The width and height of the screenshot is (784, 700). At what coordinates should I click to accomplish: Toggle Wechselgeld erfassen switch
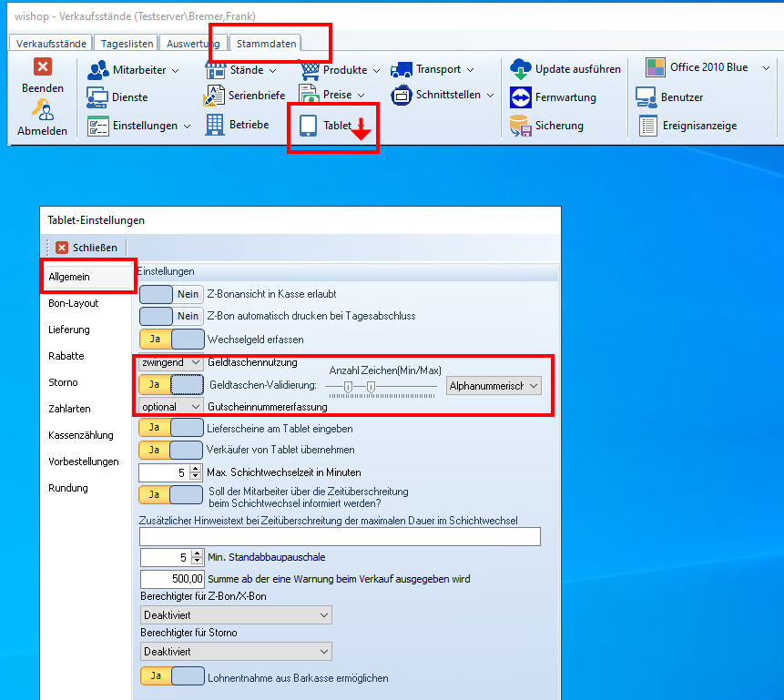point(171,340)
